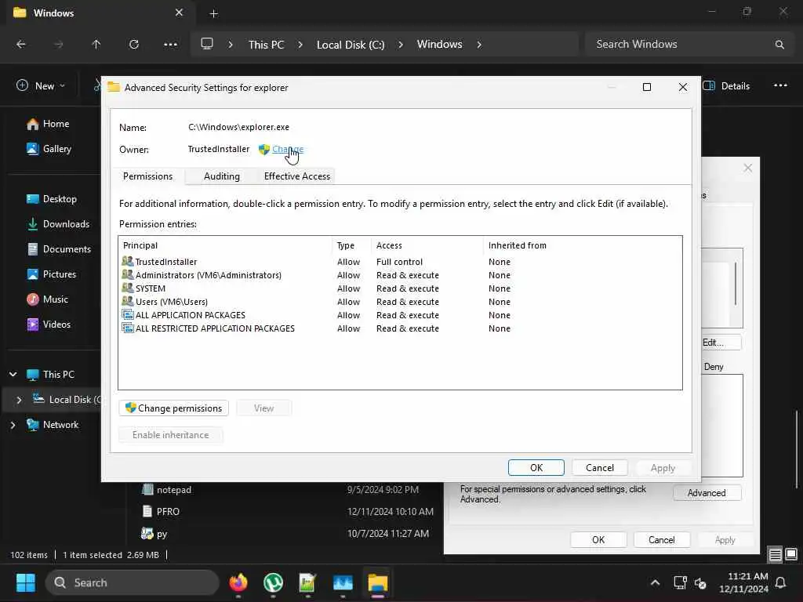Open Home in the sidebar

point(49,124)
